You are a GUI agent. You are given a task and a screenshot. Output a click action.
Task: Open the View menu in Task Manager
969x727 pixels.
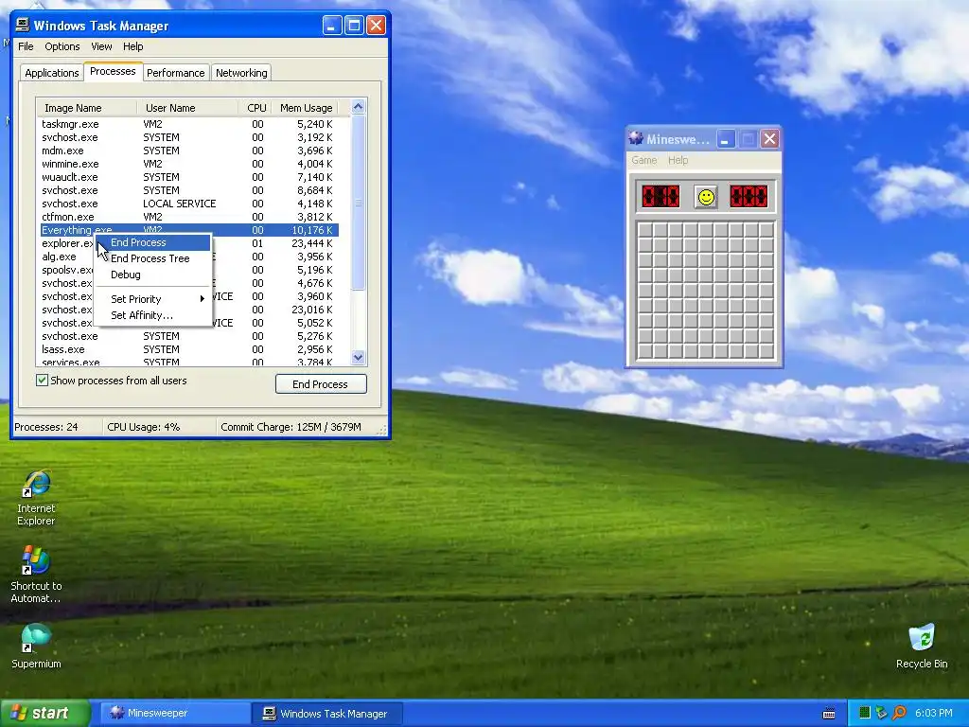click(x=101, y=46)
